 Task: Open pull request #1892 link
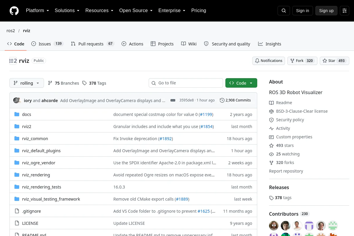pyautogui.click(x=165, y=139)
